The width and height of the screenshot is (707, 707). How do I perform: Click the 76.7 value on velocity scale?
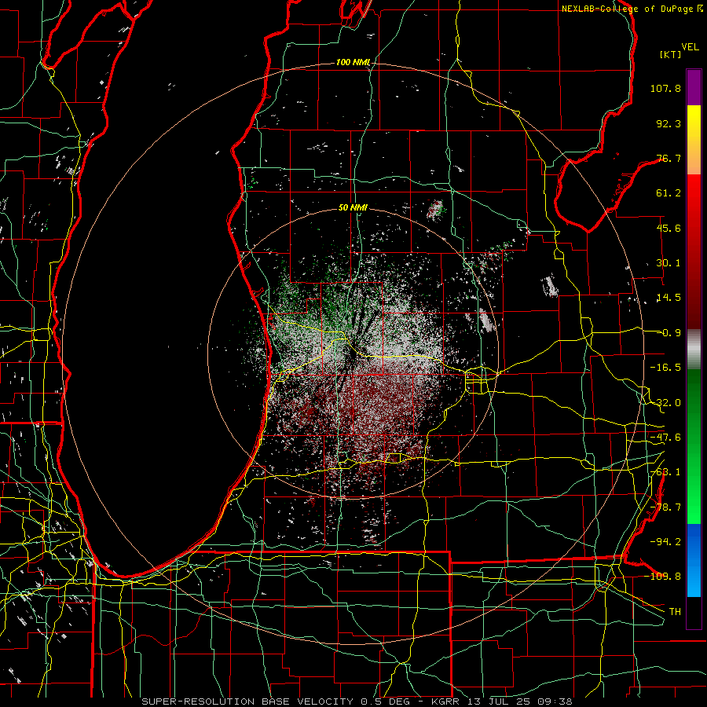(x=669, y=158)
